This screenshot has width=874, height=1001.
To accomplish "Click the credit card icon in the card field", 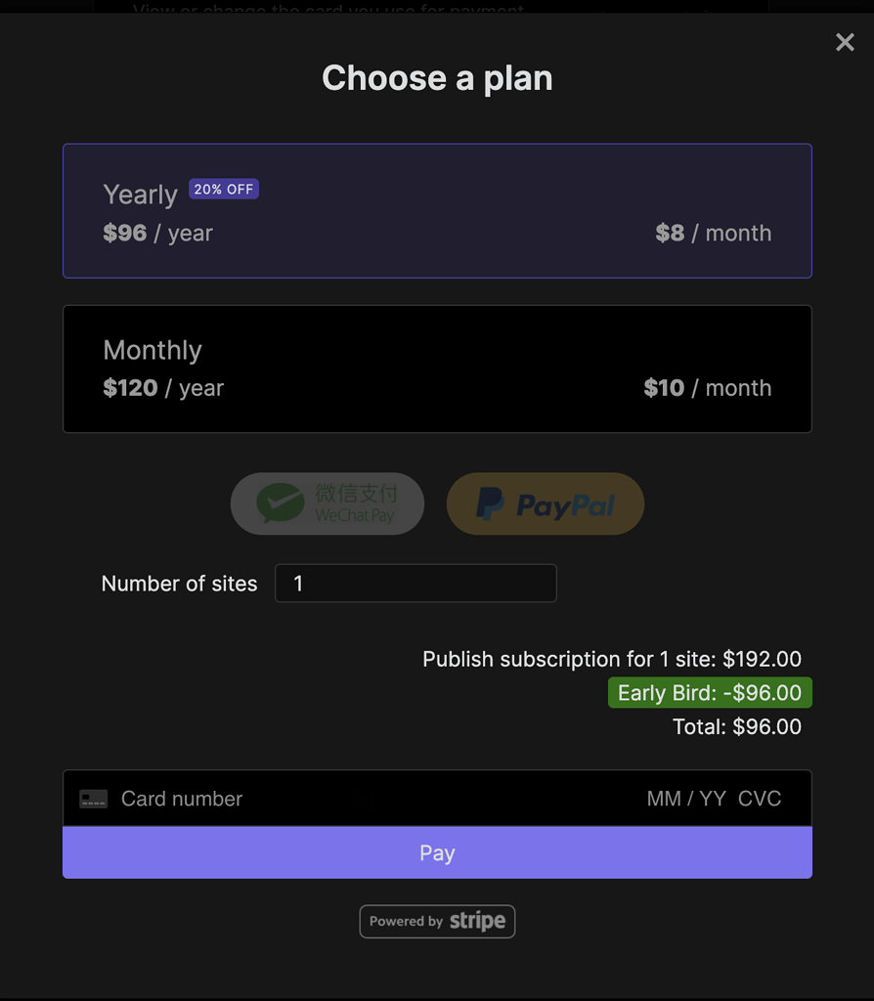I will [93, 799].
